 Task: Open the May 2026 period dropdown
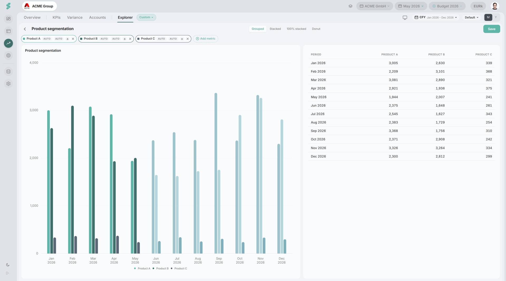pyautogui.click(x=411, y=6)
